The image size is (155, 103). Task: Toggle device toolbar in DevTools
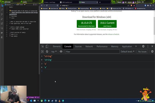47,46
